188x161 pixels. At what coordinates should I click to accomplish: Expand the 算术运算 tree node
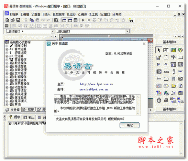pyautogui.click(x=7, y=49)
